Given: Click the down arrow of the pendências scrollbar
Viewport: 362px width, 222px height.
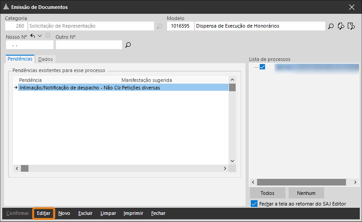Looking at the screenshot, I should point(232,161).
